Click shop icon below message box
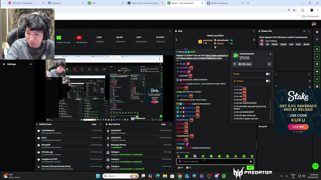 tap(187, 168)
